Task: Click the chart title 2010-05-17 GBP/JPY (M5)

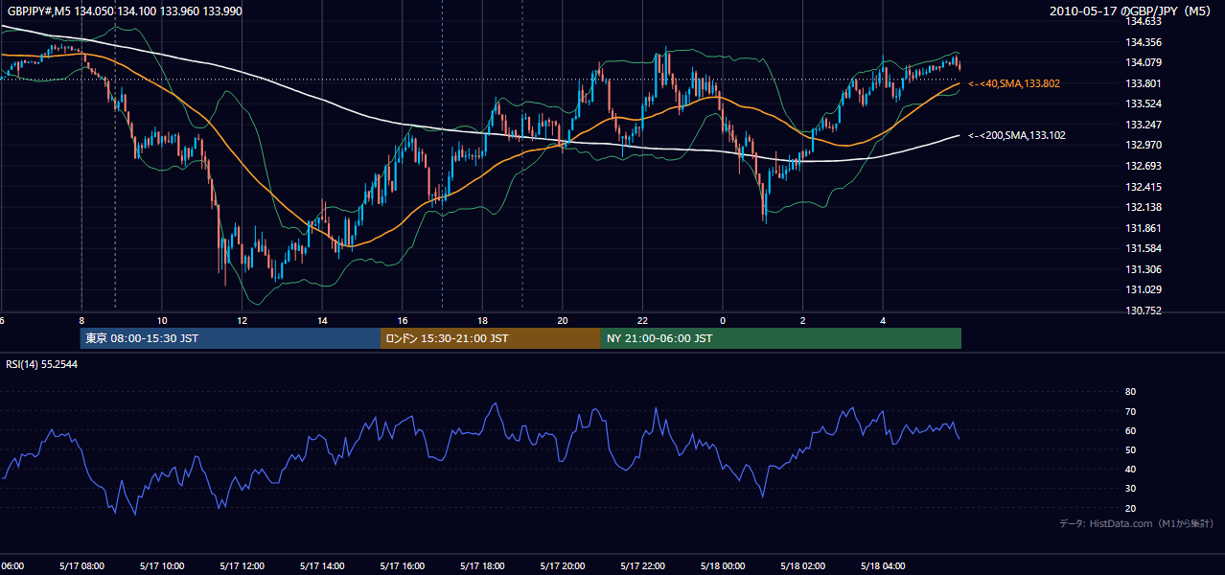Action: click(1132, 11)
